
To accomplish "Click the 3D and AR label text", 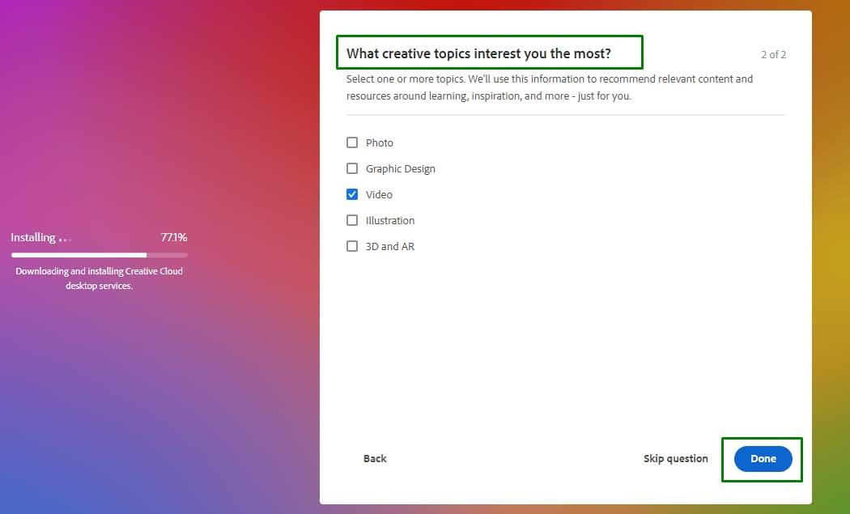I will tap(389, 246).
